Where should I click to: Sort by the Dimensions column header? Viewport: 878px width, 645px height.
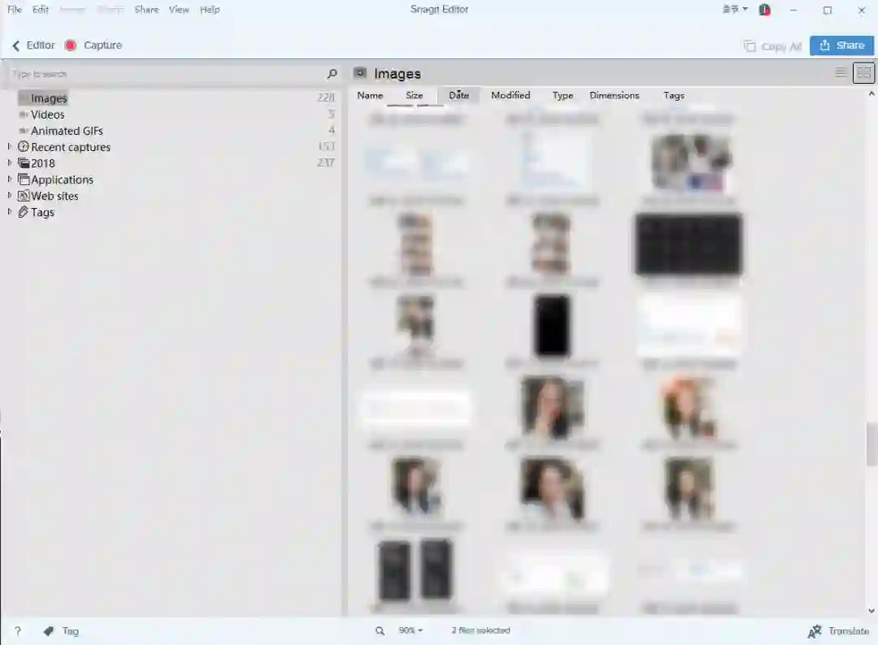click(615, 95)
